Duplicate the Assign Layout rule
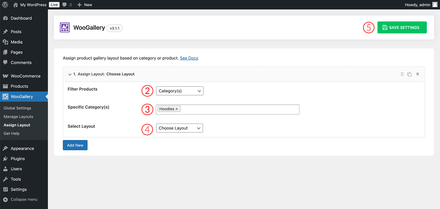Viewport: 440px width, 209px height. tap(409, 74)
